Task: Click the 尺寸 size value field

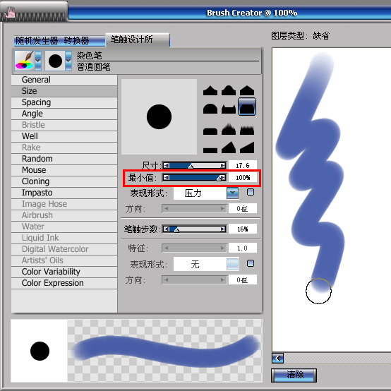Action: coord(243,165)
